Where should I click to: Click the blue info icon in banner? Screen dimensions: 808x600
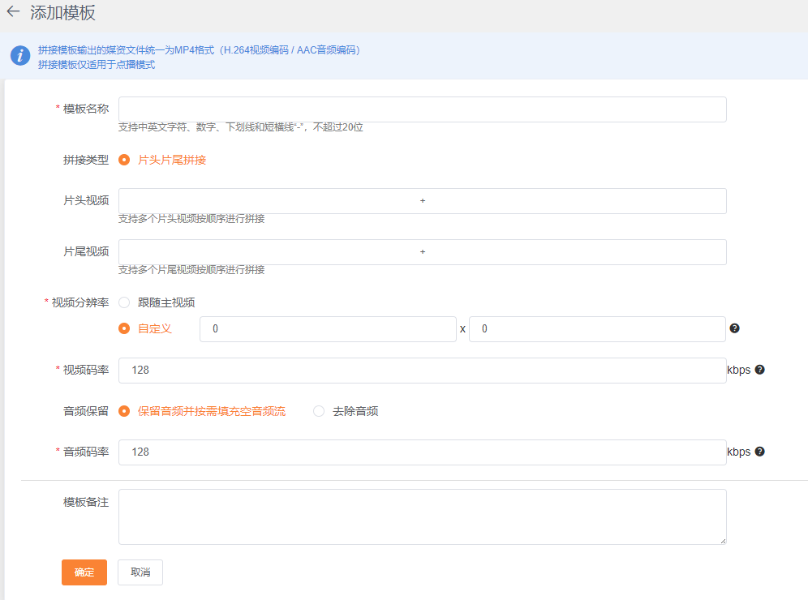pyautogui.click(x=20, y=55)
